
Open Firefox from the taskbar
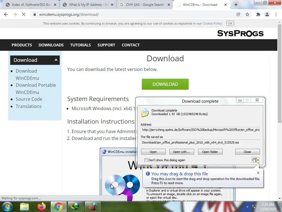(41, 206)
